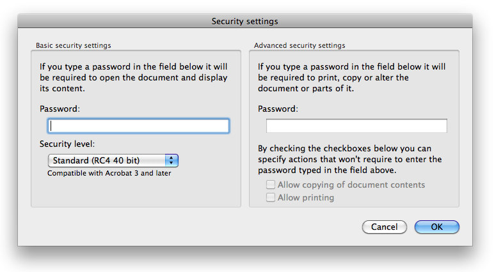494x272 pixels.
Task: Click the Security level label
Action: (x=67, y=144)
